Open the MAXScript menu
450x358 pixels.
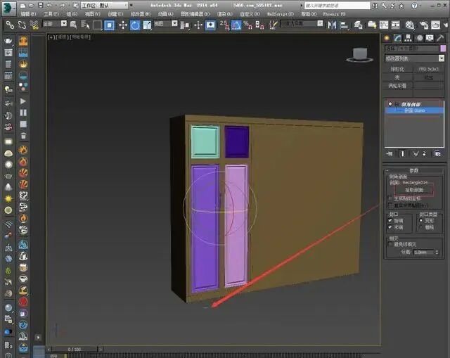[280, 14]
